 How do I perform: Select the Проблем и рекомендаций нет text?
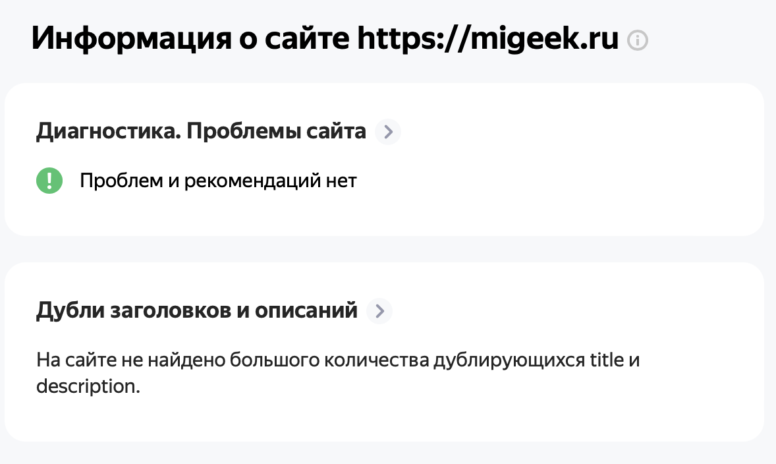(218, 181)
